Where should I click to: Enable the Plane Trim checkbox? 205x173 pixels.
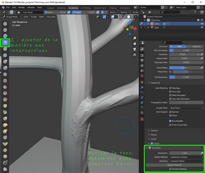[170, 72]
